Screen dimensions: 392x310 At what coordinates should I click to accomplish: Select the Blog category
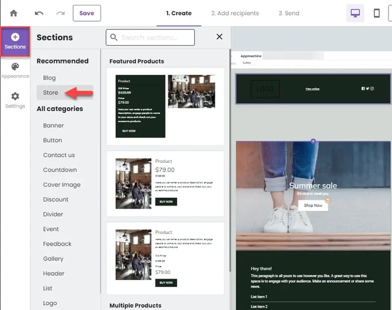click(49, 78)
